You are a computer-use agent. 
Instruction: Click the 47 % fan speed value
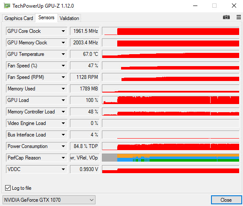[x=84, y=66]
